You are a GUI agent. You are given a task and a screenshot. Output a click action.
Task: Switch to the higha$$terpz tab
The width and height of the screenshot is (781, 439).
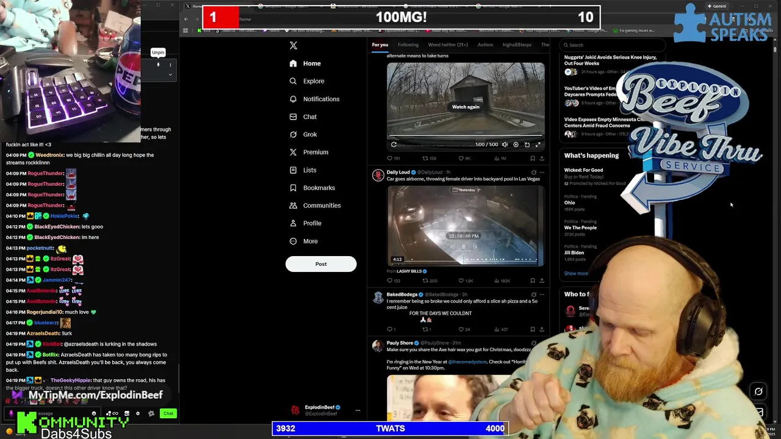[x=517, y=45]
